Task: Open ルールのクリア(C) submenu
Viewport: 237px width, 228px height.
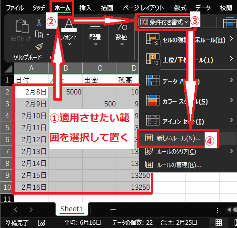Action: (188, 151)
